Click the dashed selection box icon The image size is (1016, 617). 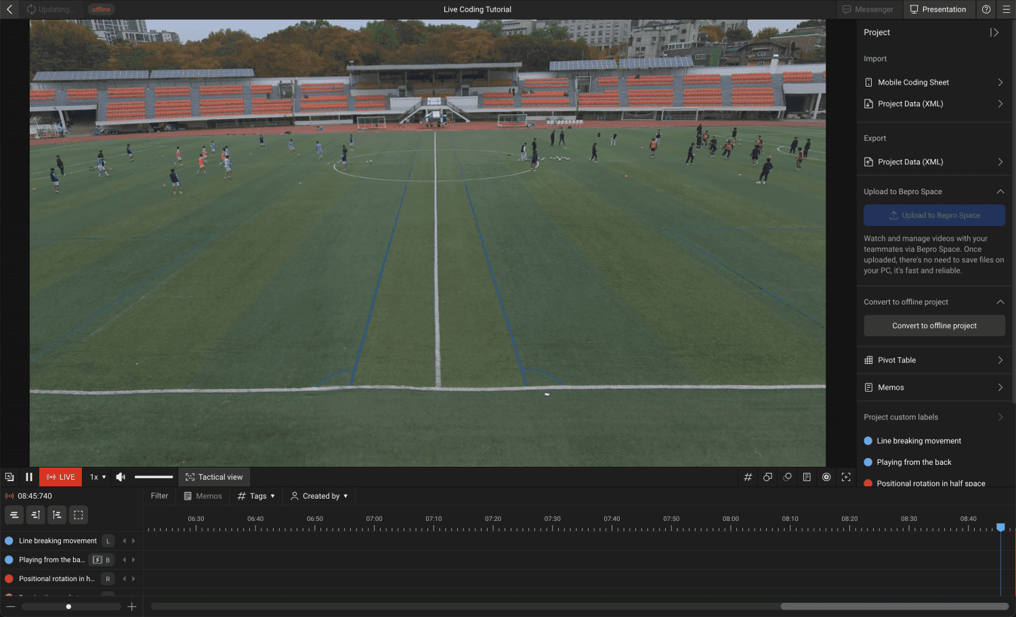(79, 515)
